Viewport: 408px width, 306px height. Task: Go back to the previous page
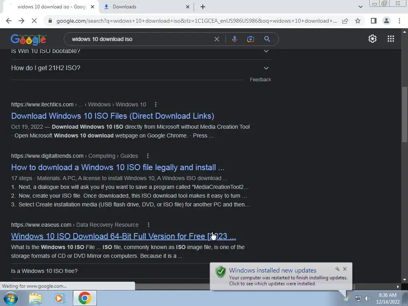coord(9,21)
